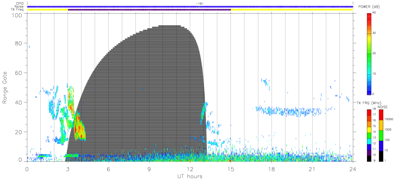Click the 60 label on Range Gate axis
Viewport: 397px width, 183px height.
point(19,73)
